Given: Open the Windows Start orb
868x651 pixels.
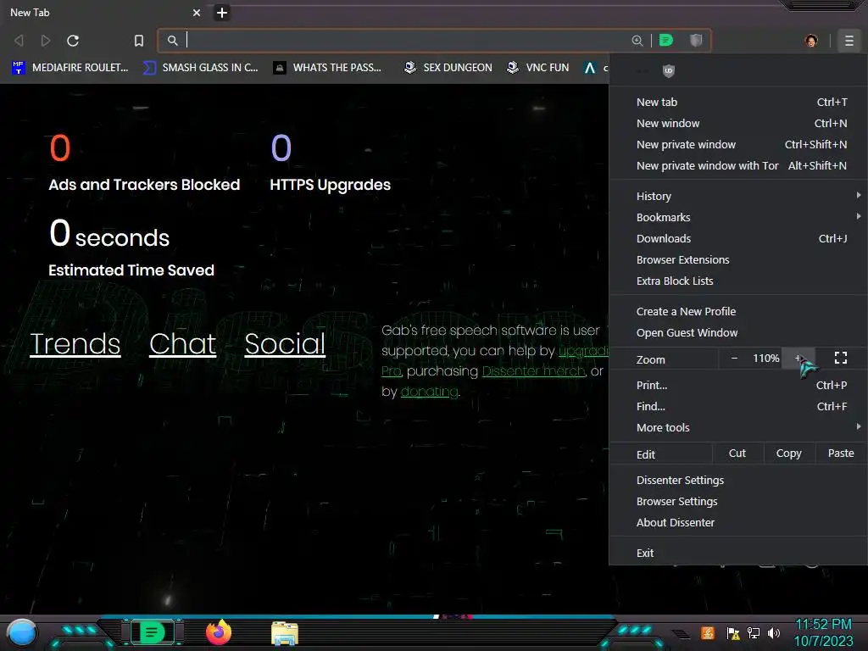Looking at the screenshot, I should click(22, 632).
